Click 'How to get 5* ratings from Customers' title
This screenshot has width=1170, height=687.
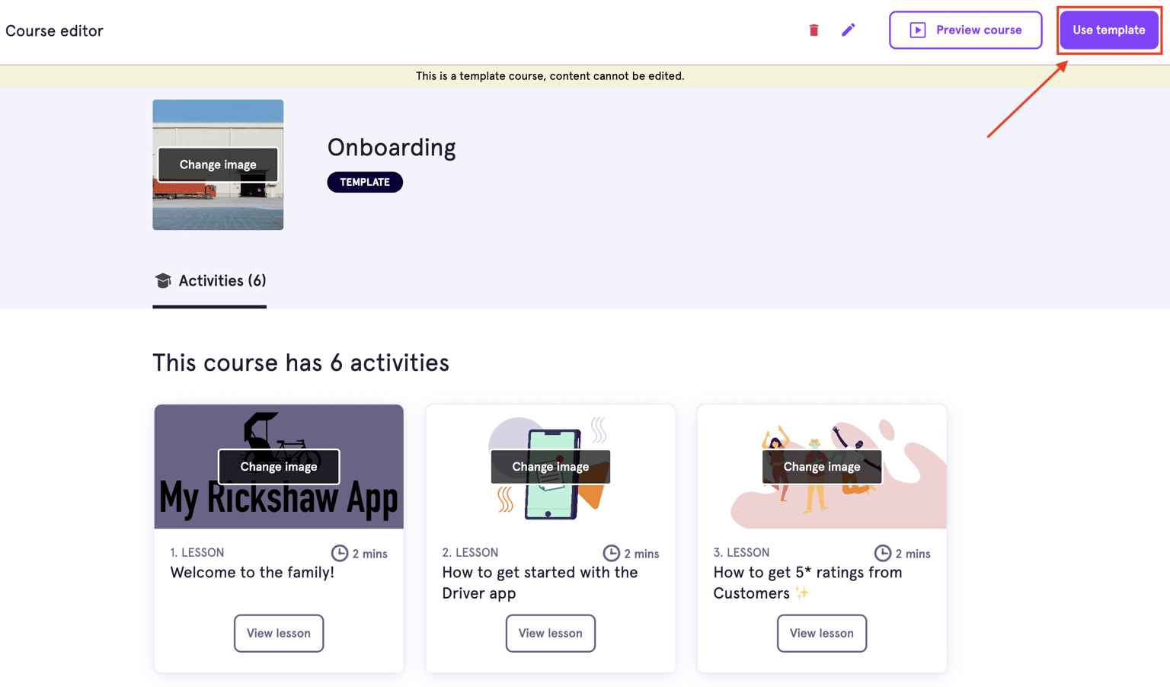tap(807, 583)
